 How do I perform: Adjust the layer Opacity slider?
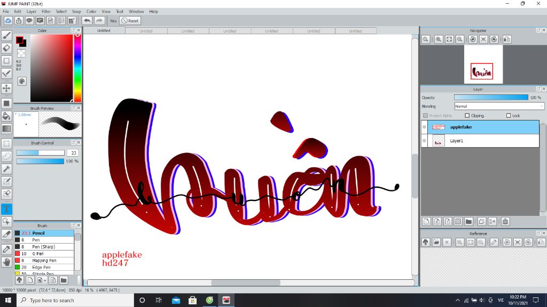point(491,98)
